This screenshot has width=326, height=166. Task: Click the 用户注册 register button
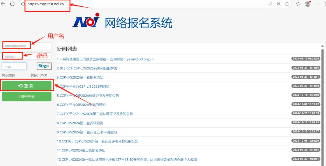coord(27,97)
